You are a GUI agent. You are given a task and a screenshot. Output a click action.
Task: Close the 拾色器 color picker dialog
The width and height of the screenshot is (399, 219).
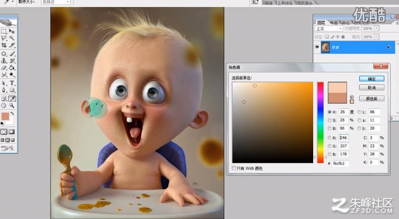click(381, 66)
